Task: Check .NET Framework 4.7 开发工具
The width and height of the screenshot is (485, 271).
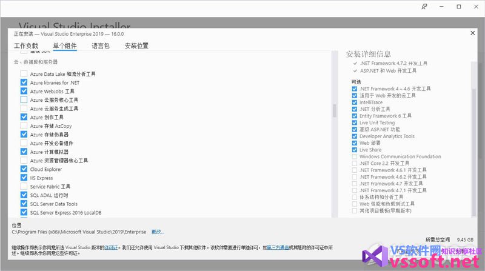Action: point(355,184)
